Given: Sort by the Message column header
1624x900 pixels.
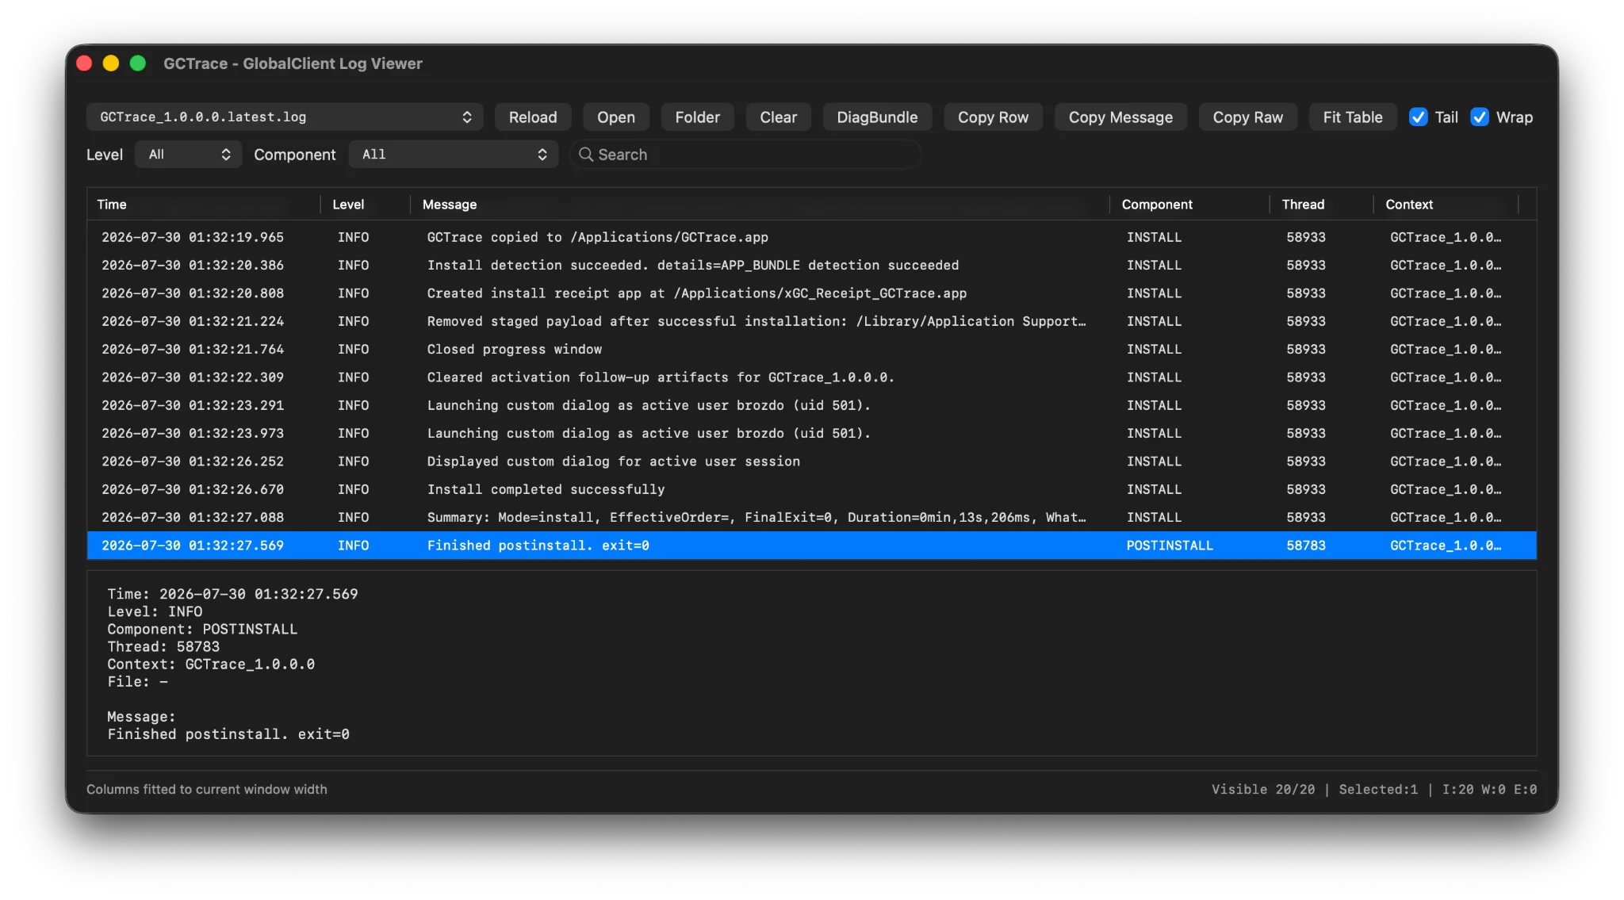Looking at the screenshot, I should click(x=760, y=205).
